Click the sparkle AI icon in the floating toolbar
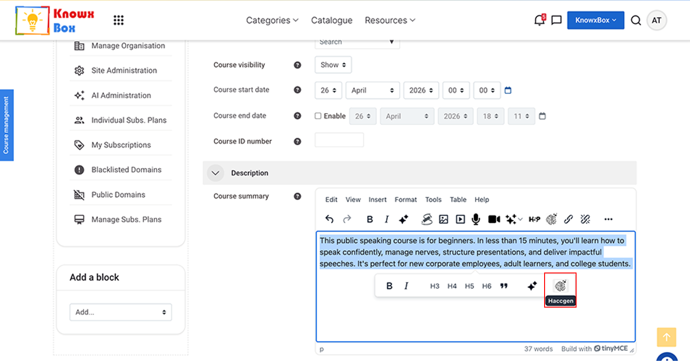Image resolution: width=690 pixels, height=361 pixels. pos(532,286)
